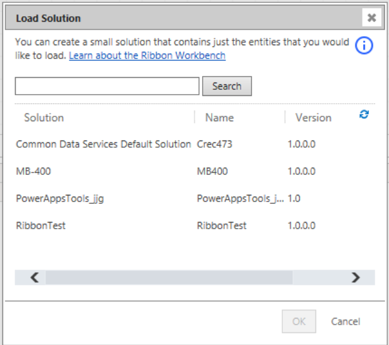389x345 pixels.
Task: Click the Cancel button
Action: pyautogui.click(x=346, y=321)
